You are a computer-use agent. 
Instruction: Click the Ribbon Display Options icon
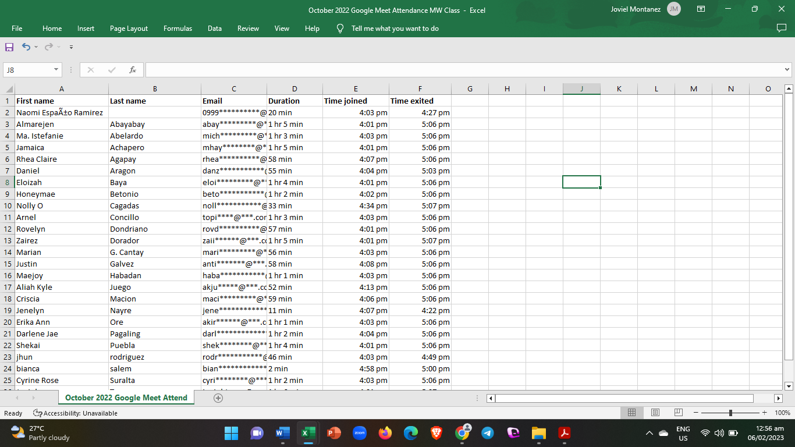(x=701, y=9)
